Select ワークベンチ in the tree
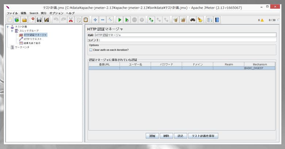This screenshot has width=285, height=149. click(x=22, y=47)
